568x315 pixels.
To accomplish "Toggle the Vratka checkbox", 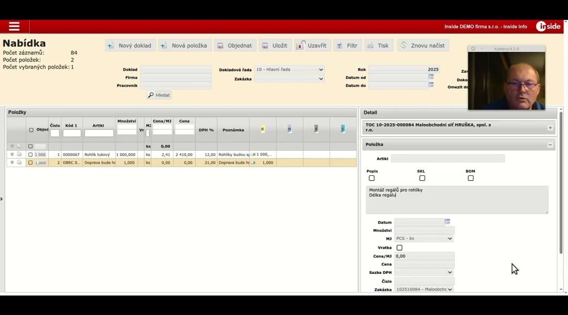I will coord(400,248).
